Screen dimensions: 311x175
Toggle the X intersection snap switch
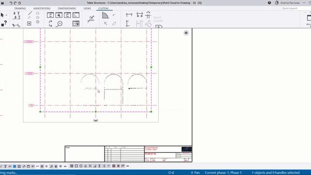[90, 166]
